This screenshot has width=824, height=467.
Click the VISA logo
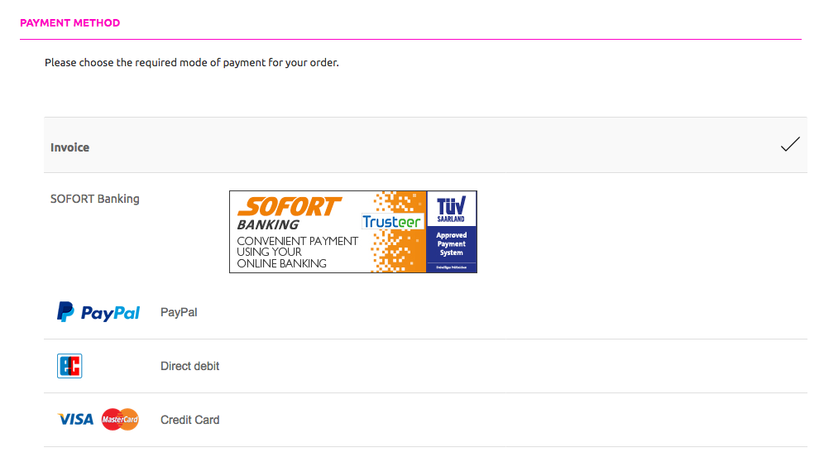click(x=75, y=420)
